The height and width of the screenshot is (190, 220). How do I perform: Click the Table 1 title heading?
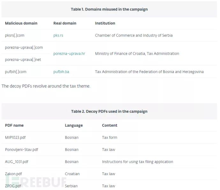click(x=109, y=9)
